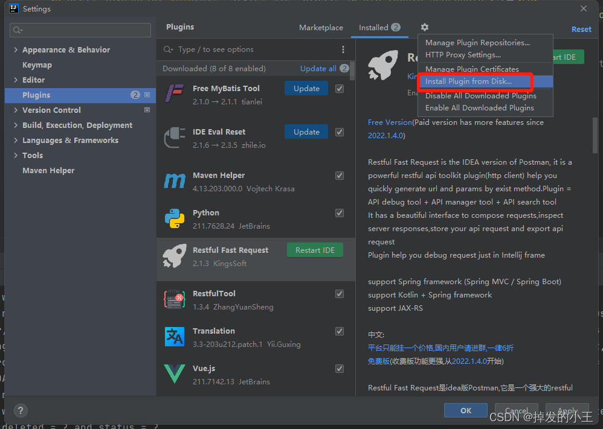Open the 免费版 link

coord(378,361)
